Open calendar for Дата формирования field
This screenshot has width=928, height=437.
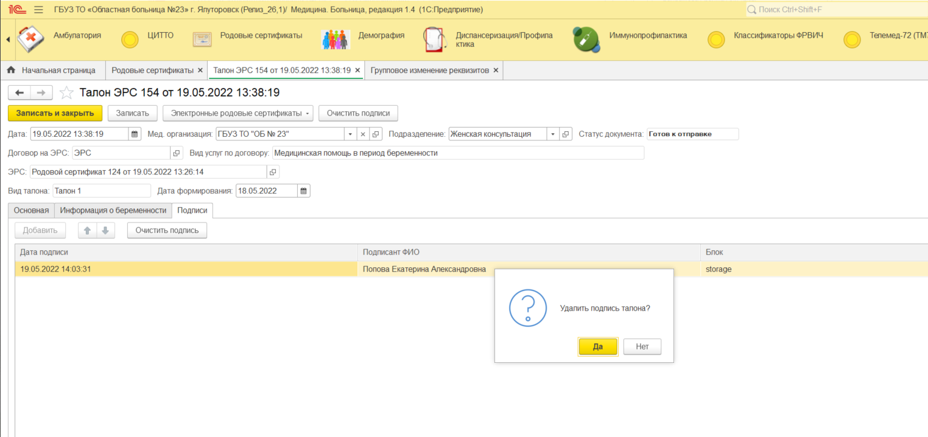[x=304, y=191]
